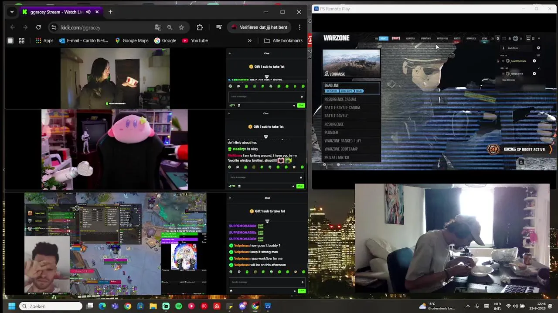Open the Google Maps bookmark
The image size is (558, 313).
click(132, 40)
